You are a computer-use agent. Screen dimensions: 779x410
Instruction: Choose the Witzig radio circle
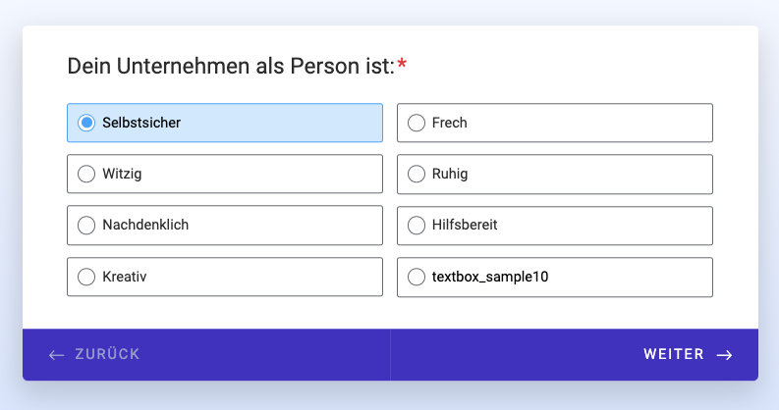(86, 174)
